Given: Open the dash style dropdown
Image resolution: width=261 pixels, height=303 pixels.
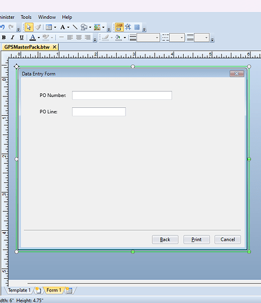Looking at the screenshot, I should click(x=177, y=38).
